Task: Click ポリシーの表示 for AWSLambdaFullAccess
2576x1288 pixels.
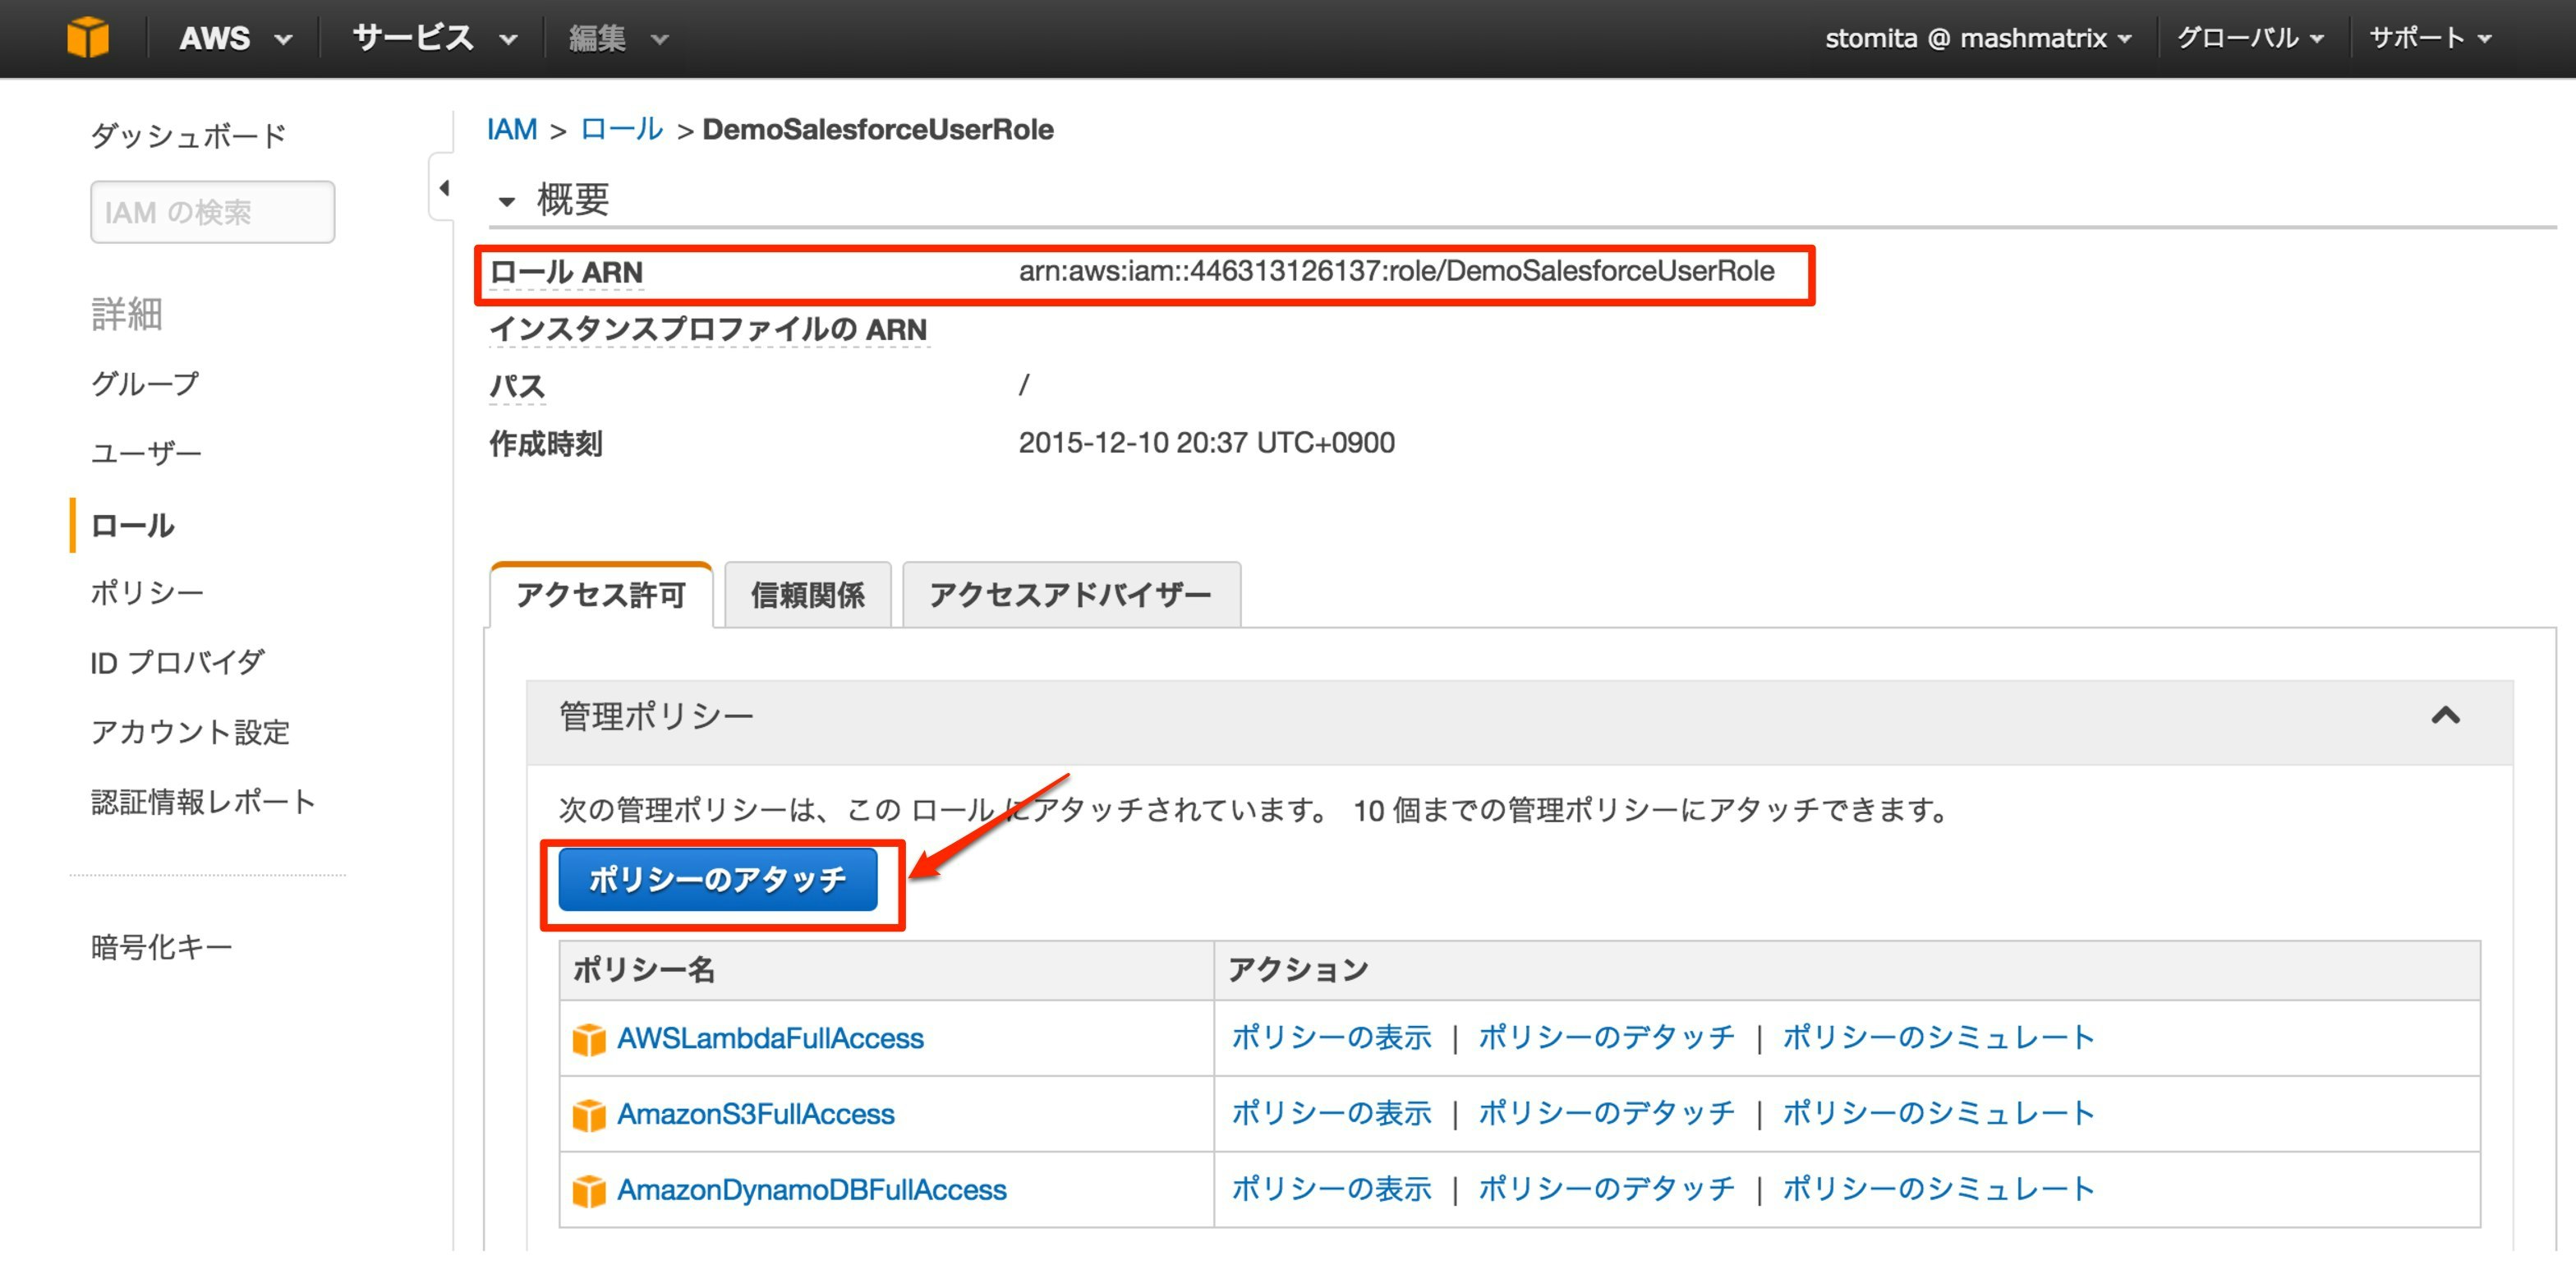Action: tap(1331, 1038)
